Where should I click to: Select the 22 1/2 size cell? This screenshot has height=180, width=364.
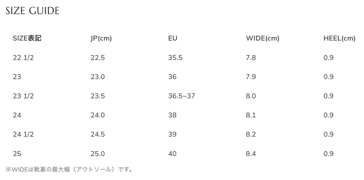click(23, 58)
